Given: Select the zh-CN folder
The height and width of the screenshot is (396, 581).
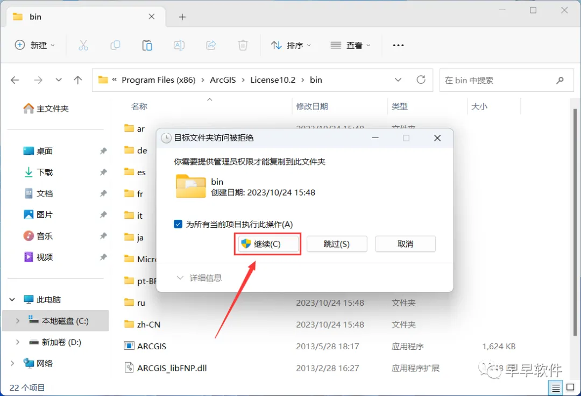Looking at the screenshot, I should (143, 325).
